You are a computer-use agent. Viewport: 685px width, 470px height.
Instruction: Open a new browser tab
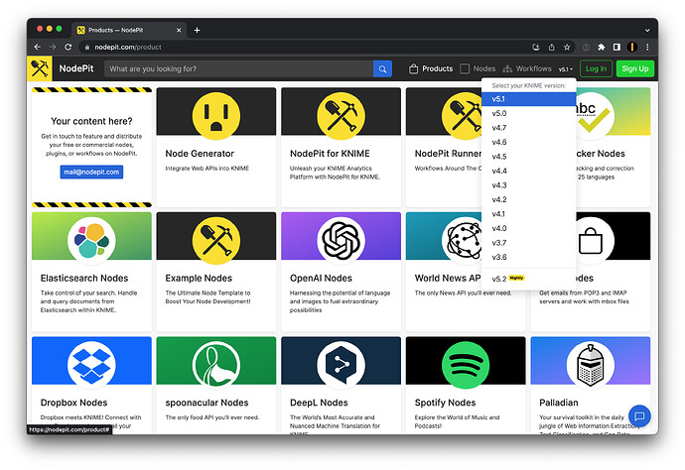tap(197, 30)
